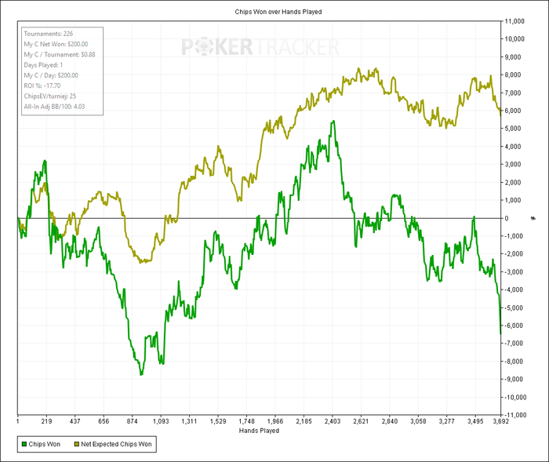Click the 219 x-axis tick label

46,421
